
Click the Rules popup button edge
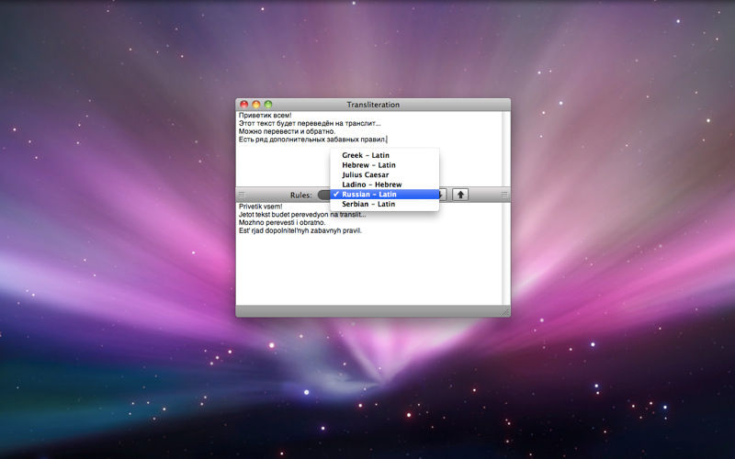pos(322,195)
